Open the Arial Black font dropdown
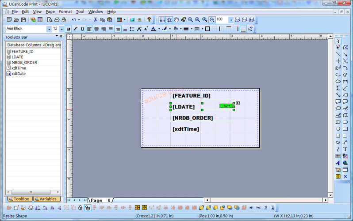Image resolution: width=353 pixels, height=221 pixels. [49, 29]
